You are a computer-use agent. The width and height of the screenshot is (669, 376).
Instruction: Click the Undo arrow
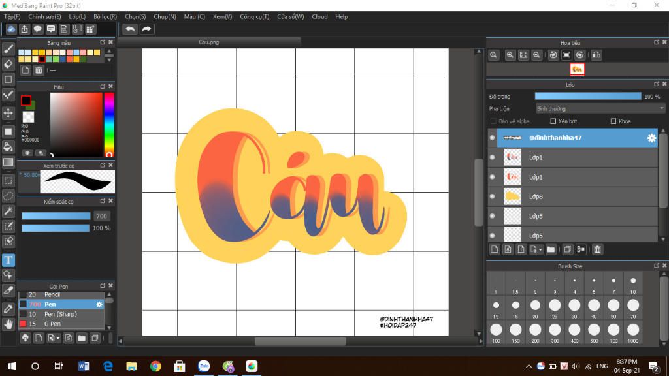click(130, 29)
